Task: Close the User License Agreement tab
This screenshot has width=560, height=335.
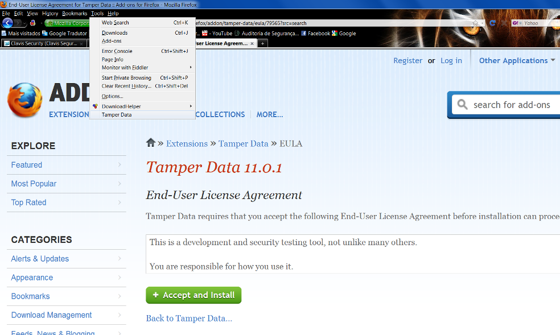Action: point(252,44)
